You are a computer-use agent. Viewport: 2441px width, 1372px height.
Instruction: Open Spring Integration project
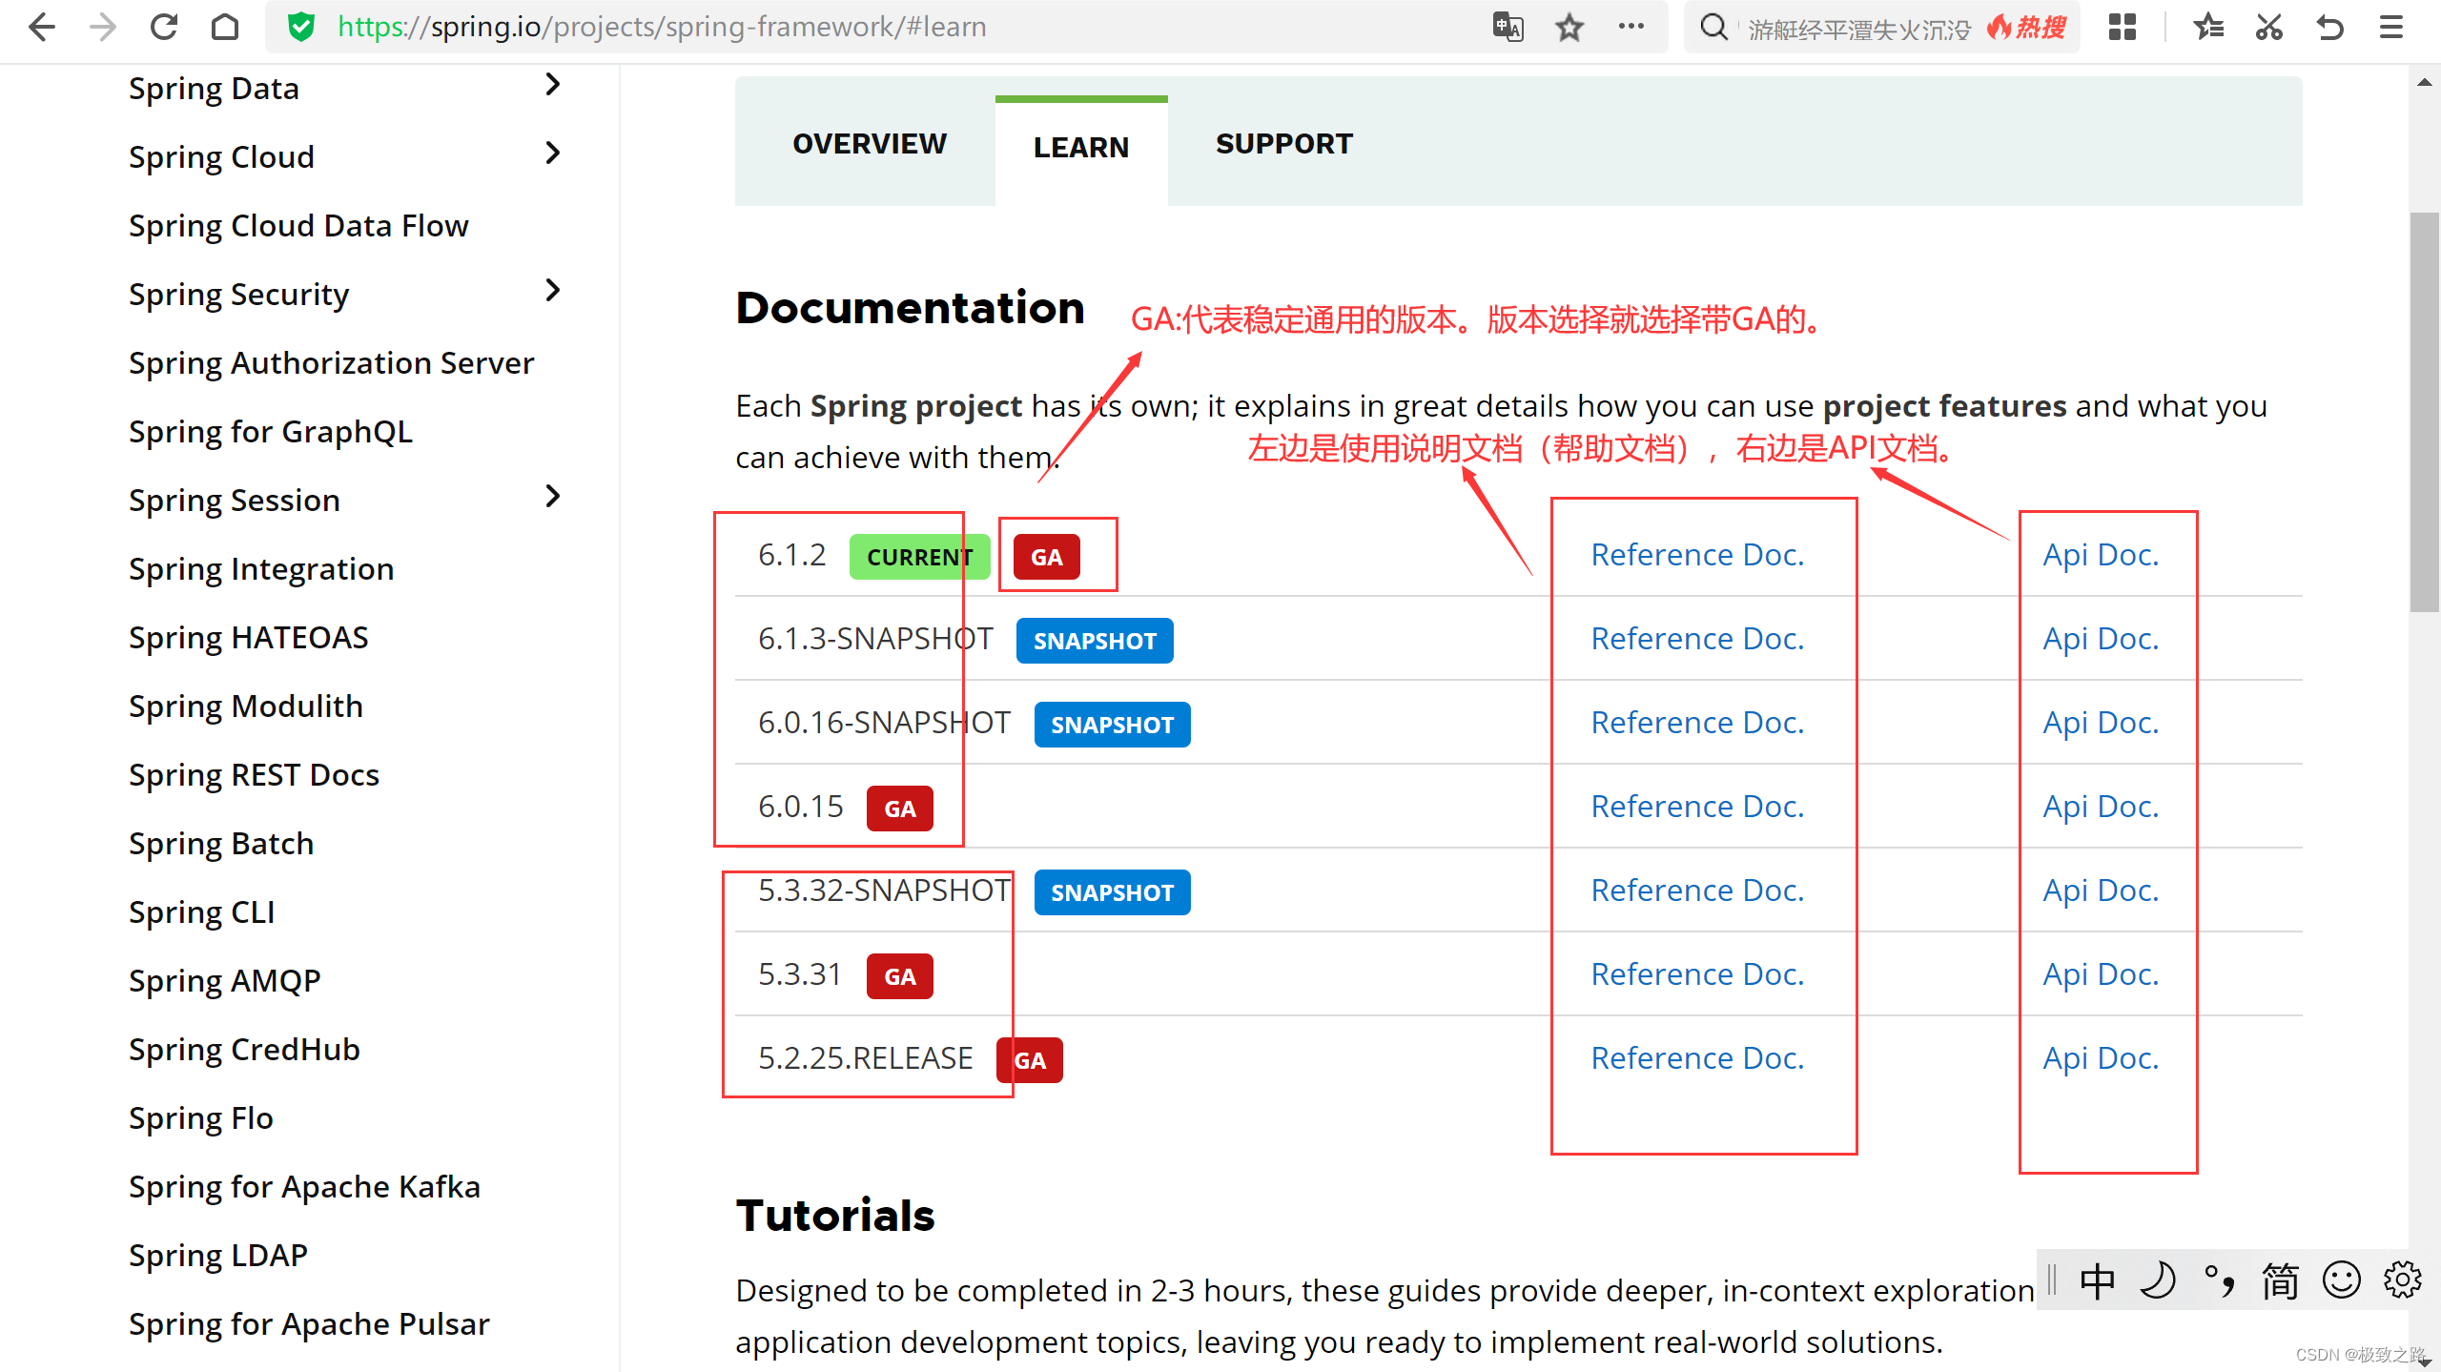coord(261,569)
